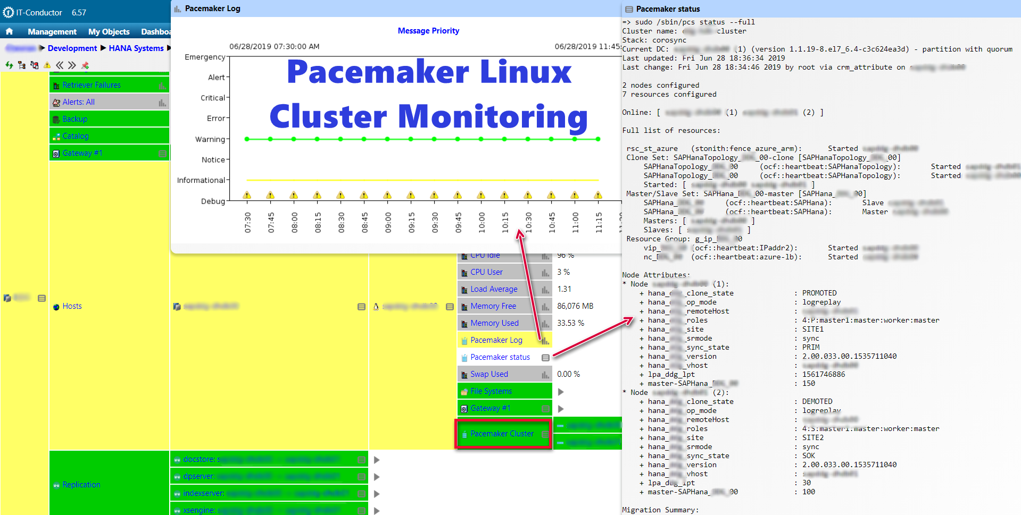Open Pacemaker Cluster list icon
Viewport: 1021px width, 515px height.
(545, 434)
